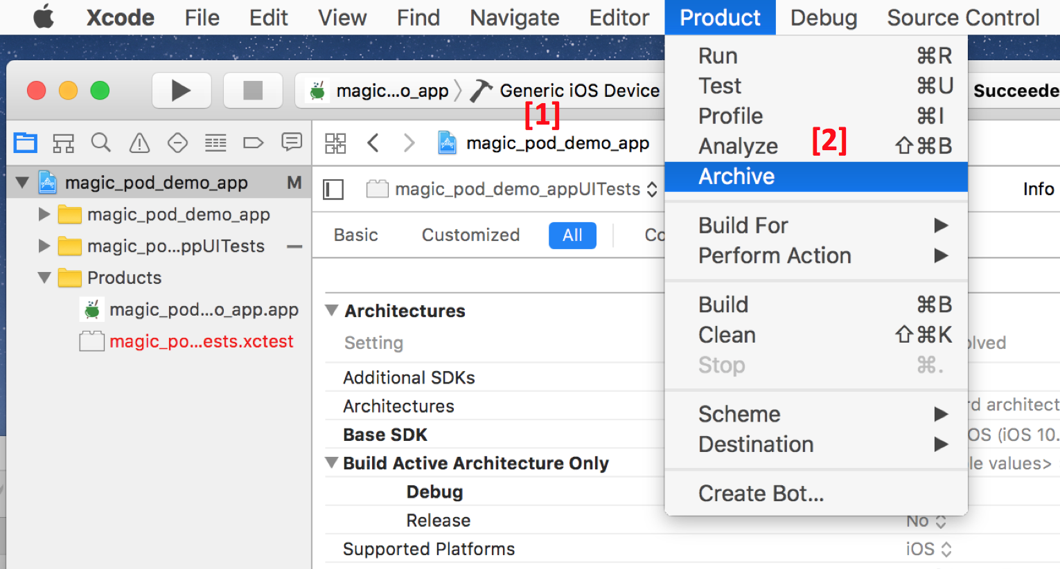Select magic_pod...o_app.app product
1060x569 pixels.
click(189, 309)
